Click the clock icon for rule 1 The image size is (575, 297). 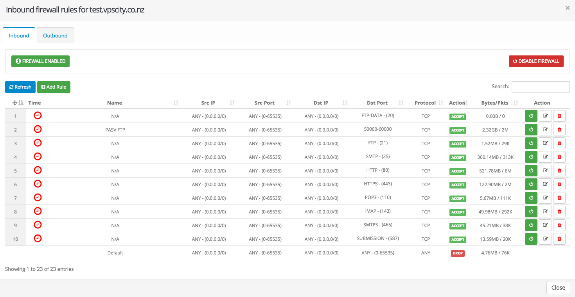[x=38, y=116]
